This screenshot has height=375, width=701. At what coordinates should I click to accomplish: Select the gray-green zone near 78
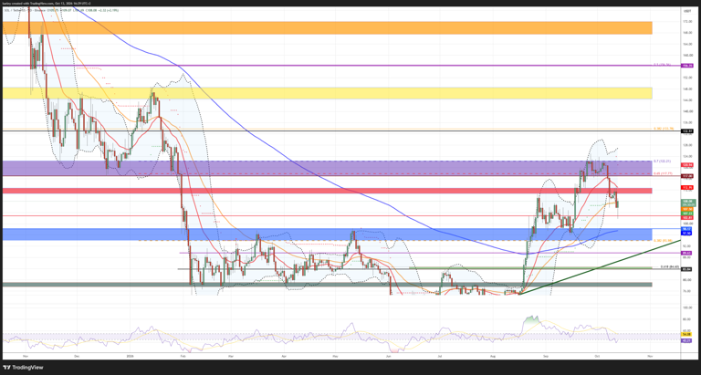click(328, 285)
